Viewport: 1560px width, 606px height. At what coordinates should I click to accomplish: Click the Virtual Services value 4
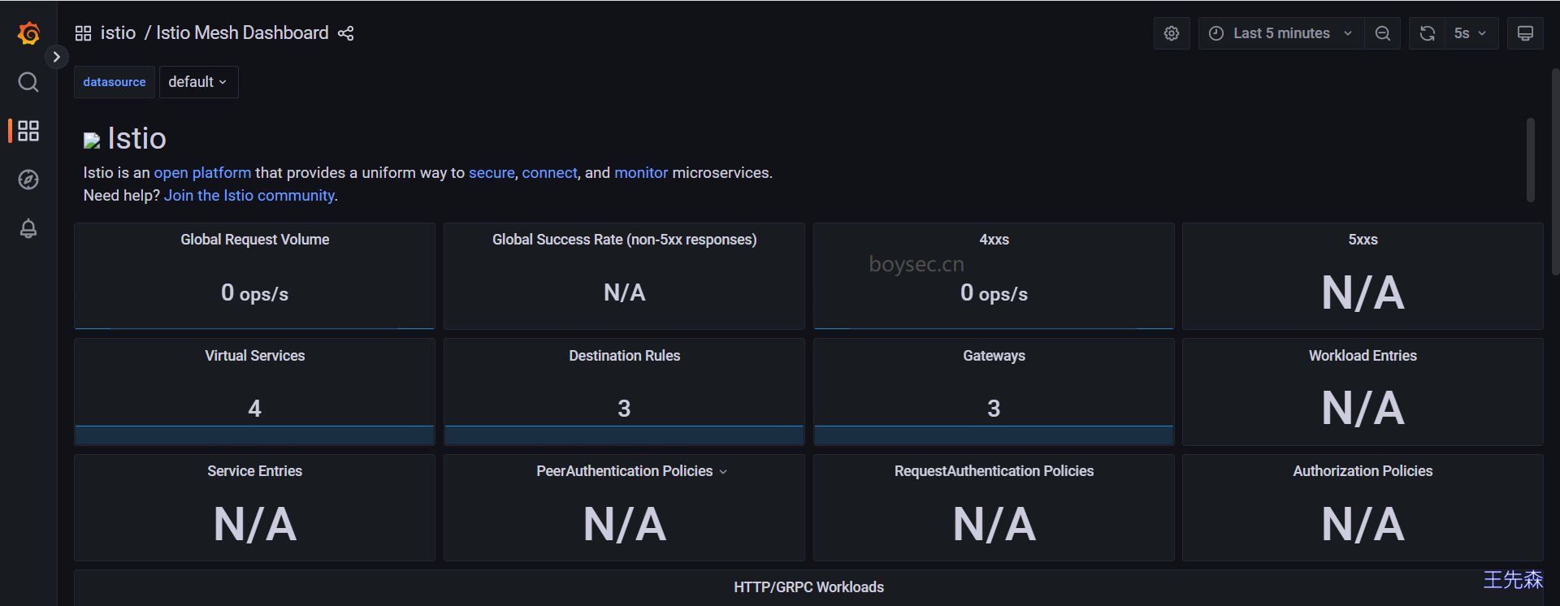[x=255, y=409]
